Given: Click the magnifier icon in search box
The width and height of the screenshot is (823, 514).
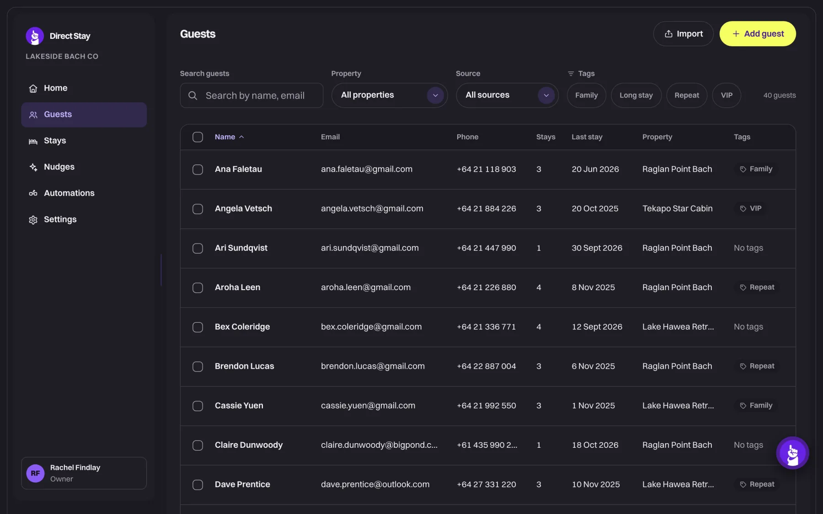Looking at the screenshot, I should point(193,95).
